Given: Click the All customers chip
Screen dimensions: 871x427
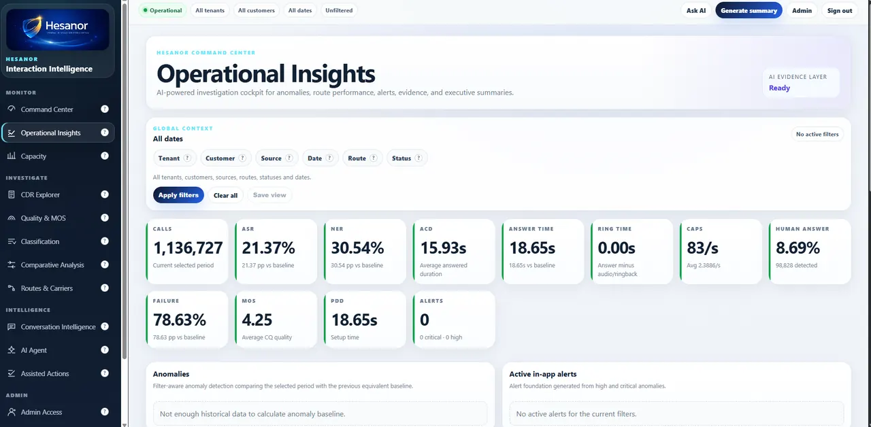Looking at the screenshot, I should pos(257,10).
